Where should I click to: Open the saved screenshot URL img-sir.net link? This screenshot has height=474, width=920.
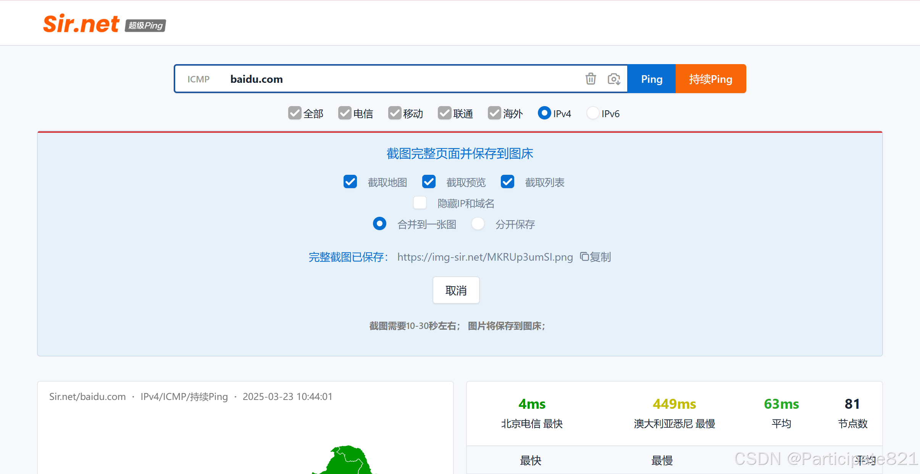pyautogui.click(x=485, y=257)
